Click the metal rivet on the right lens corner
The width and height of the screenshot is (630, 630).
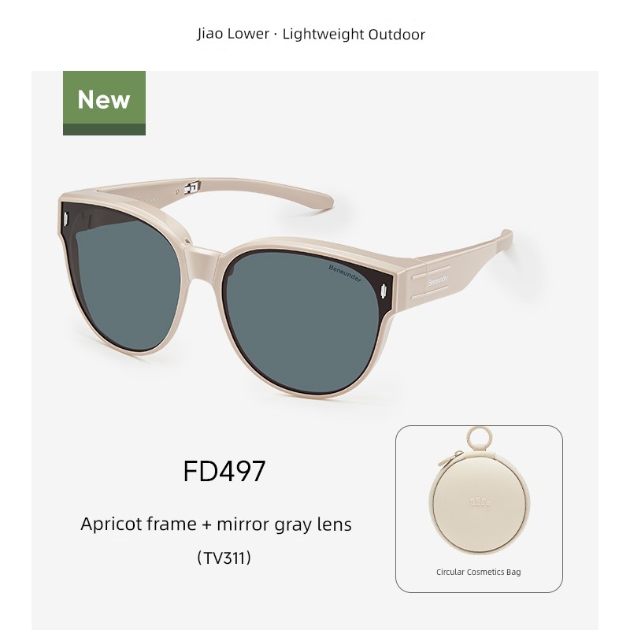tap(384, 290)
